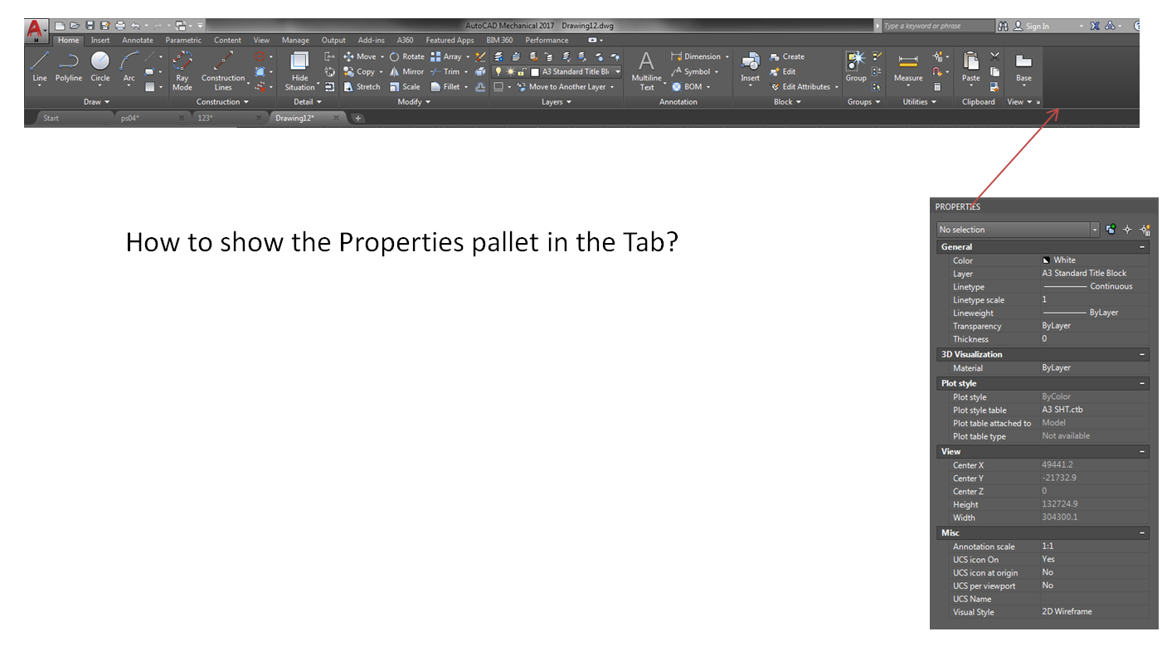Image resolution: width=1167 pixels, height=651 pixels.
Task: Click the White color swatch in Properties
Action: pos(1047,260)
